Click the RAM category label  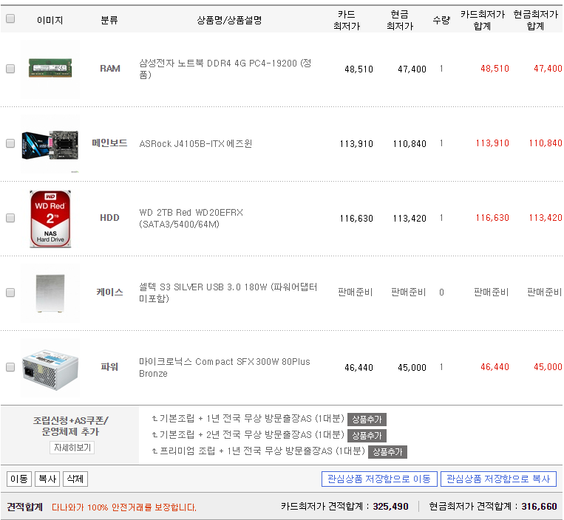tap(109, 69)
